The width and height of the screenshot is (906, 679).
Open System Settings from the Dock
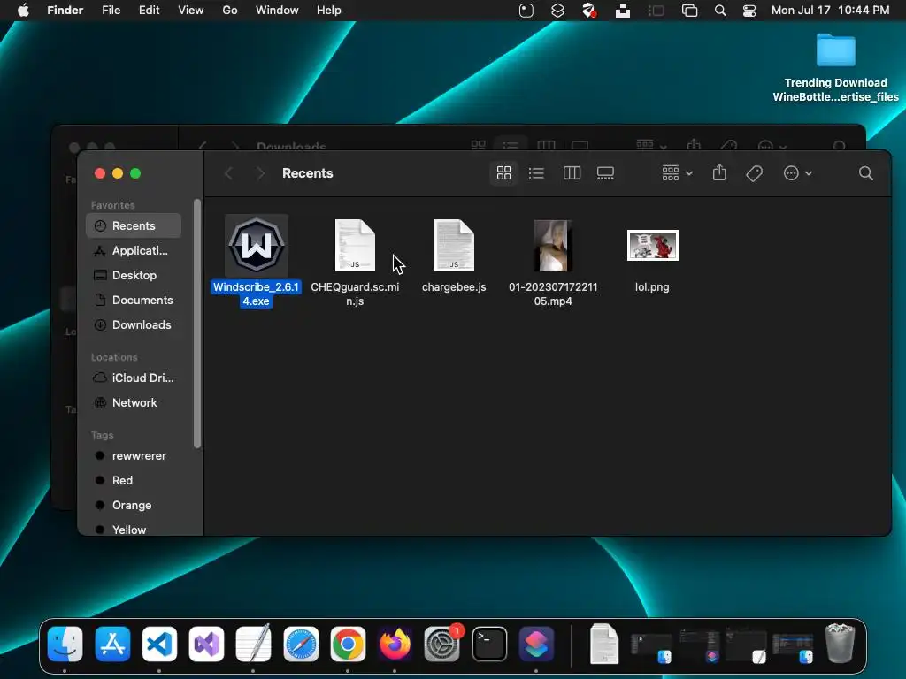442,644
